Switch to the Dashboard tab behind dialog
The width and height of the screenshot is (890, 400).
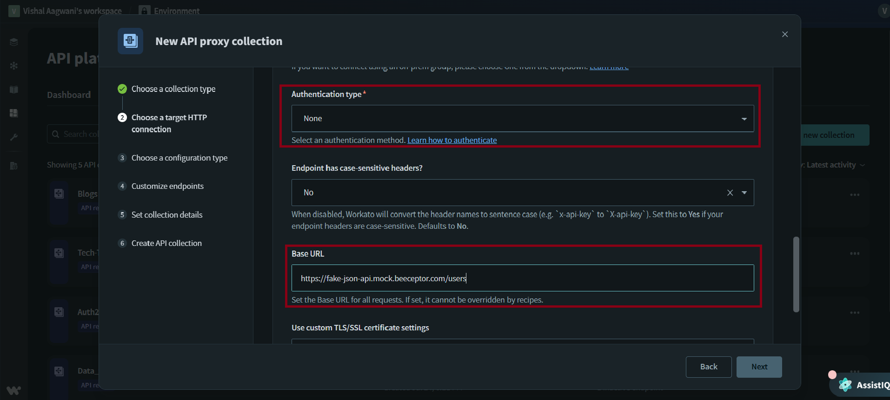[x=69, y=95]
